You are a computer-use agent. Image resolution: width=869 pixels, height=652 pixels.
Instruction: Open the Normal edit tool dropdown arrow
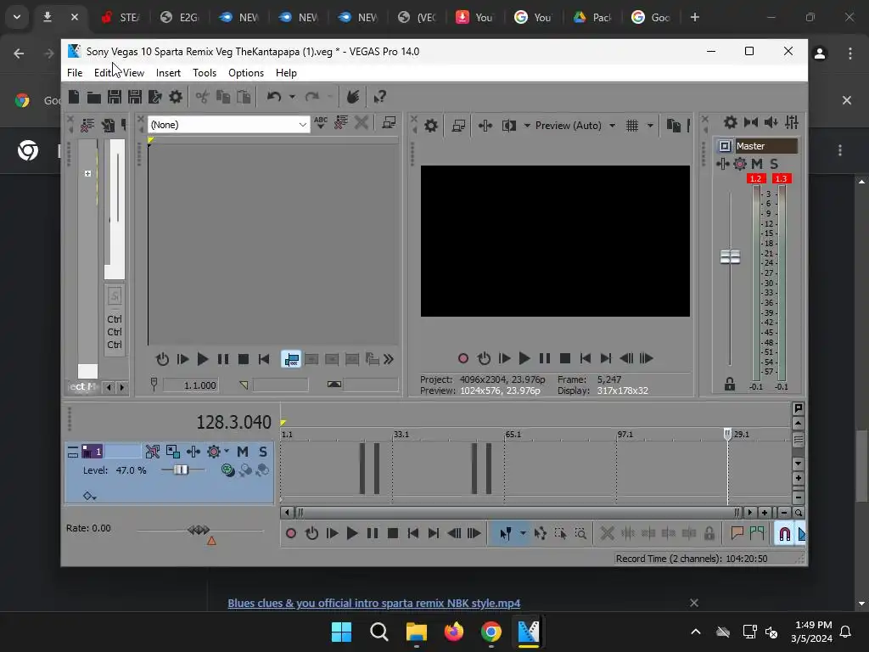tap(523, 533)
